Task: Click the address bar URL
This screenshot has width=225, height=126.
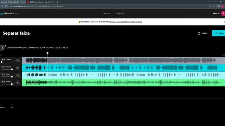Action: click(38, 6)
